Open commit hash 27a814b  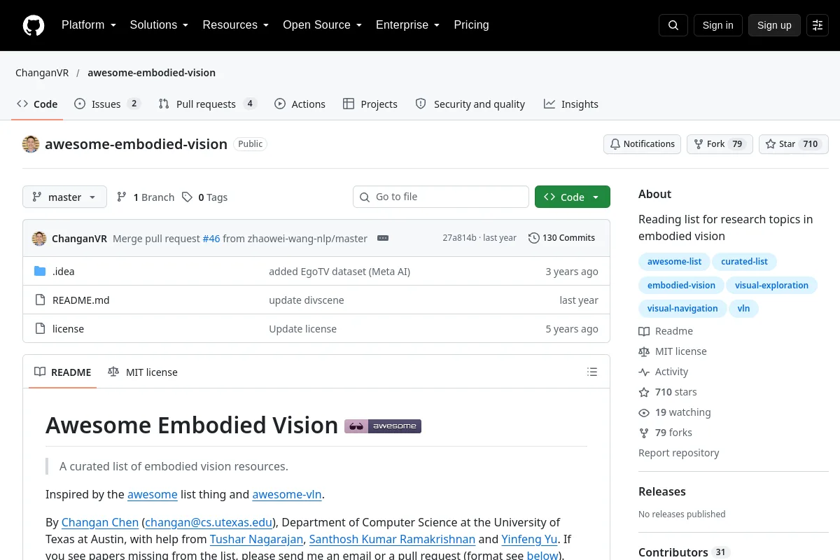click(459, 238)
